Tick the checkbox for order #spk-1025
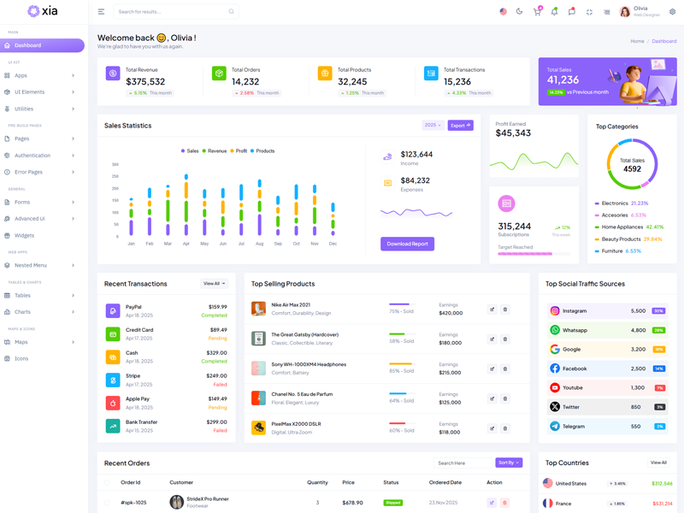Image resolution: width=684 pixels, height=513 pixels. point(108,503)
